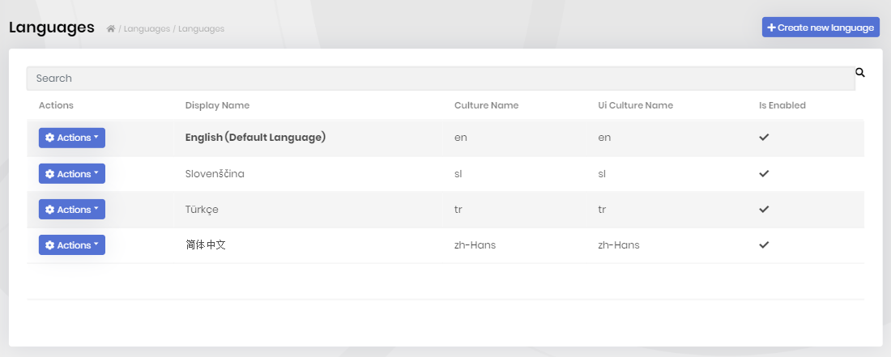Click the Slovenščina row enabled checkmark
Viewport: 891px width, 357px height.
tap(765, 174)
